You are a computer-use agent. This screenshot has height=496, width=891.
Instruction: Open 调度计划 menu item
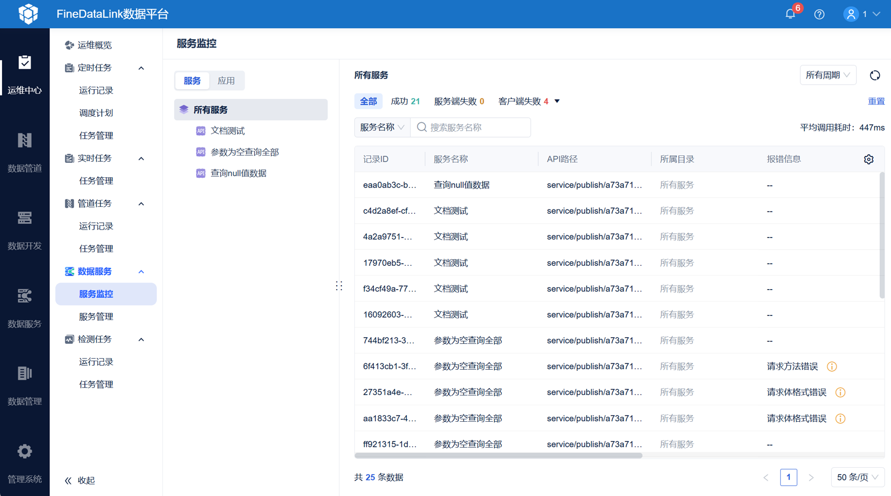[96, 113]
